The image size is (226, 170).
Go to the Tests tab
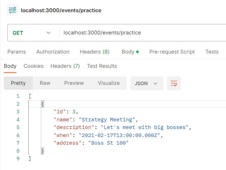212,52
